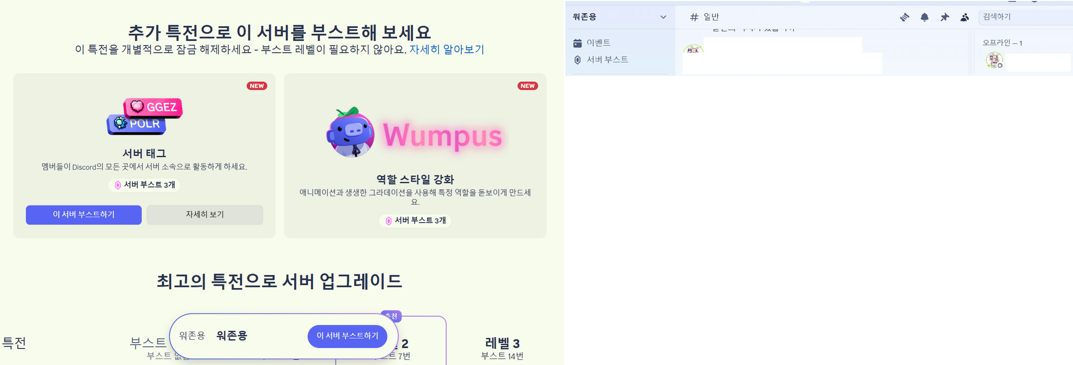
Task: Show pinned messages via pin icon
Action: point(944,17)
